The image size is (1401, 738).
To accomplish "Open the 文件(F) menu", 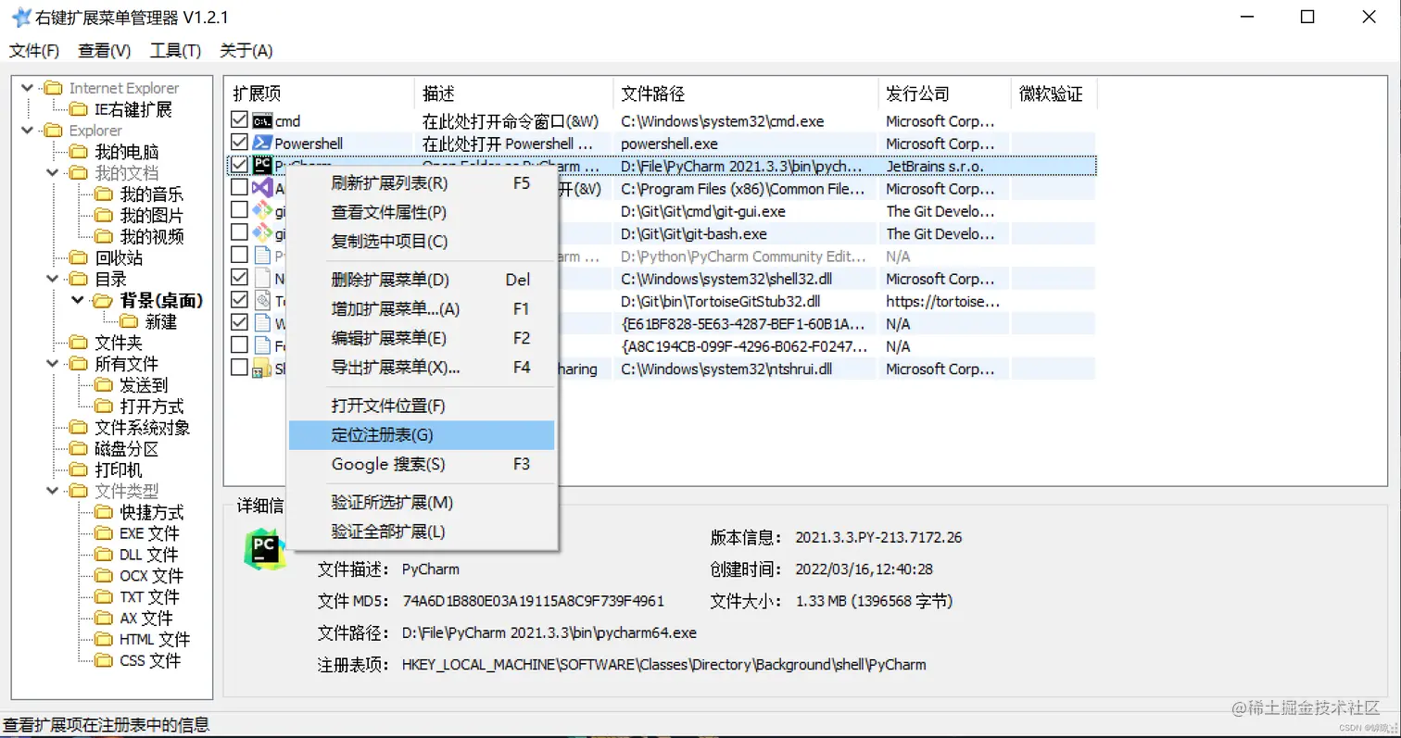I will (x=34, y=51).
